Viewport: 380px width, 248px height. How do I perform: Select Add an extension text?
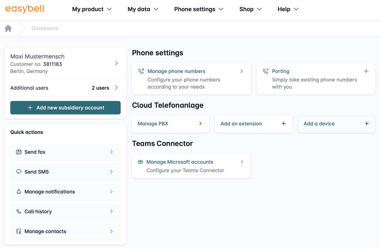(241, 124)
